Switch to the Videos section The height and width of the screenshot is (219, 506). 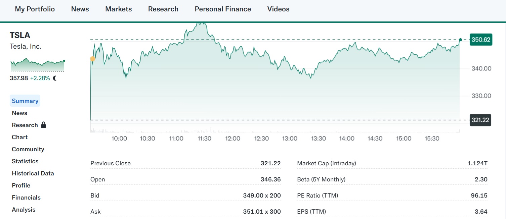point(278,9)
